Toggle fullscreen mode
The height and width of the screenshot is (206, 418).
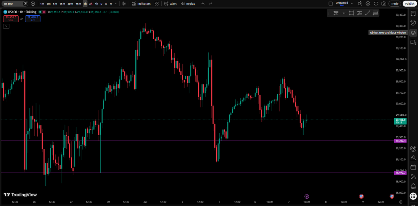pyautogui.click(x=376, y=3)
